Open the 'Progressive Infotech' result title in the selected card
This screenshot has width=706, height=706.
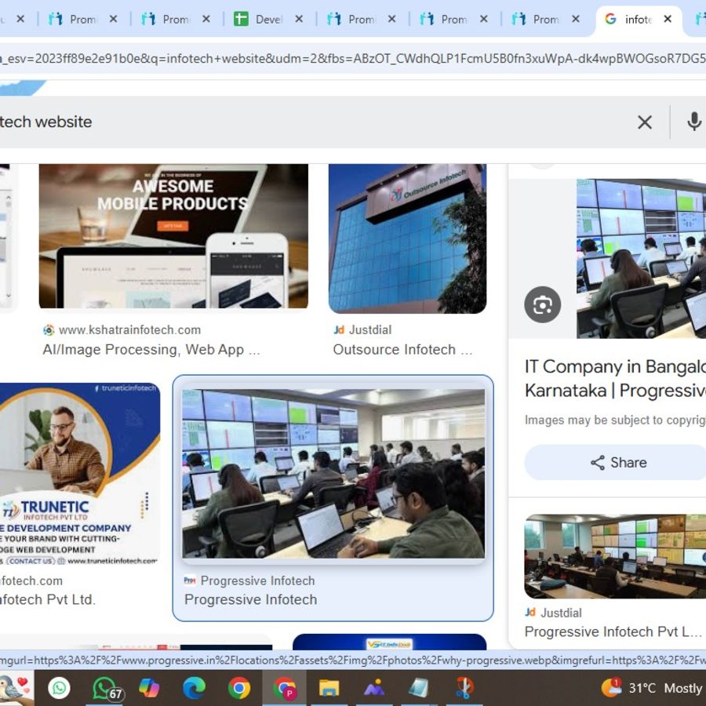point(250,600)
